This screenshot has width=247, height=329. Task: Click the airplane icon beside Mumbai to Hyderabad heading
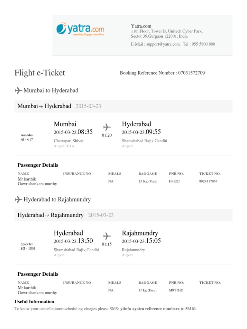coord(18,91)
